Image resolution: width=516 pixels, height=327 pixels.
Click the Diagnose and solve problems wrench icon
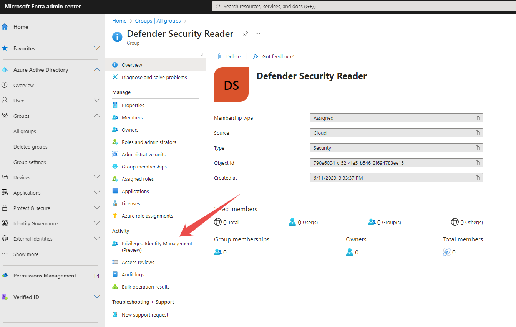[x=115, y=77]
